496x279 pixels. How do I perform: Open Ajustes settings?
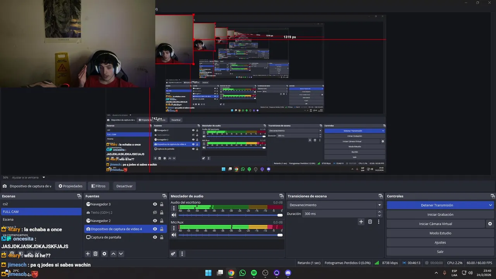pyautogui.click(x=440, y=243)
